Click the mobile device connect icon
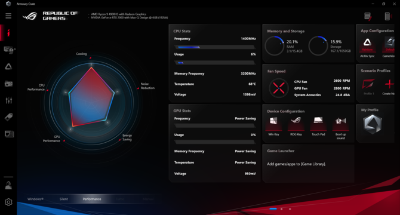 387,16
